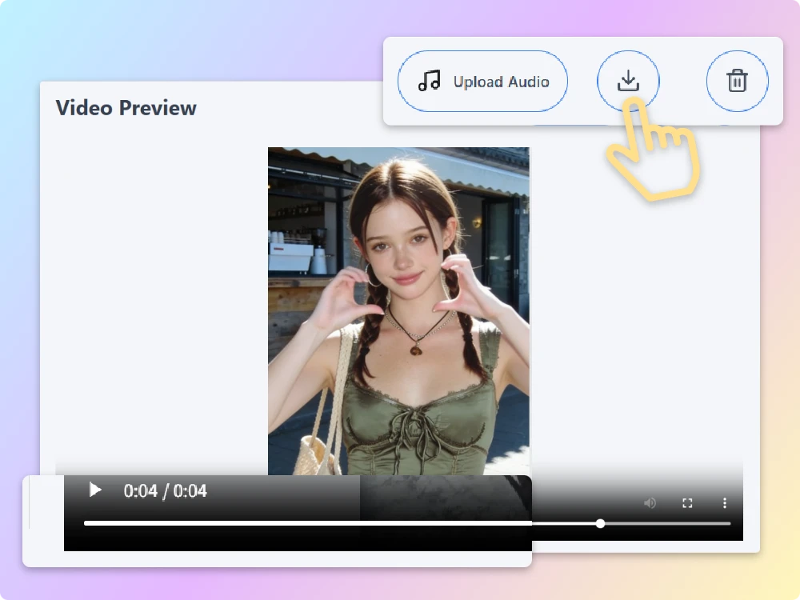The height and width of the screenshot is (600, 800).
Task: Click the video preview image
Action: pos(398,311)
